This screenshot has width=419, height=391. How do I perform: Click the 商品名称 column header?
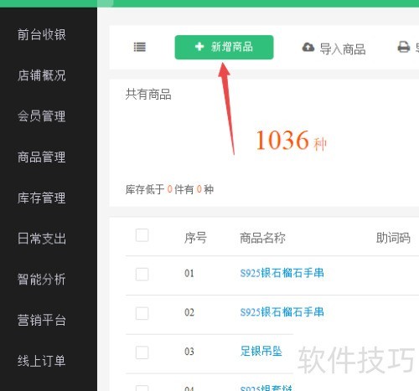[262, 238]
